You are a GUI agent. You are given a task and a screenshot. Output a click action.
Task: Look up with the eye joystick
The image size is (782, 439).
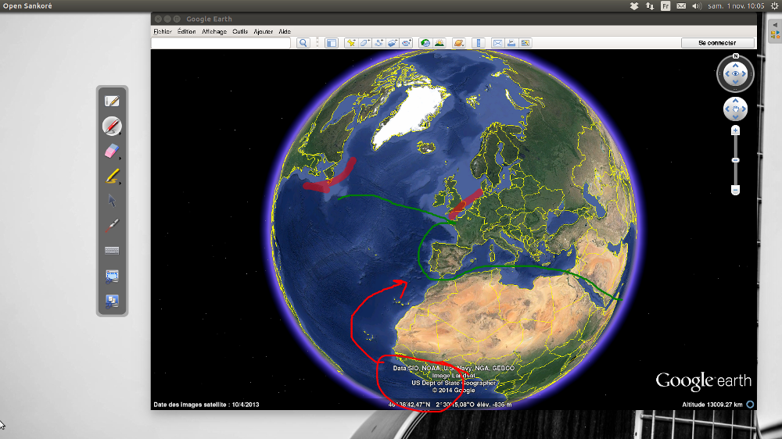point(736,66)
